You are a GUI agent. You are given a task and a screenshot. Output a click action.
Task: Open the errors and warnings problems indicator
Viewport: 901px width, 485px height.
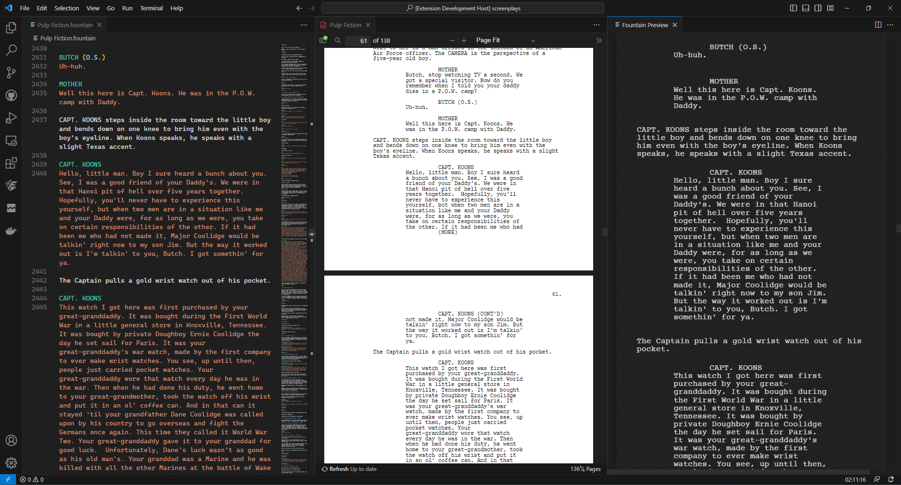point(32,479)
